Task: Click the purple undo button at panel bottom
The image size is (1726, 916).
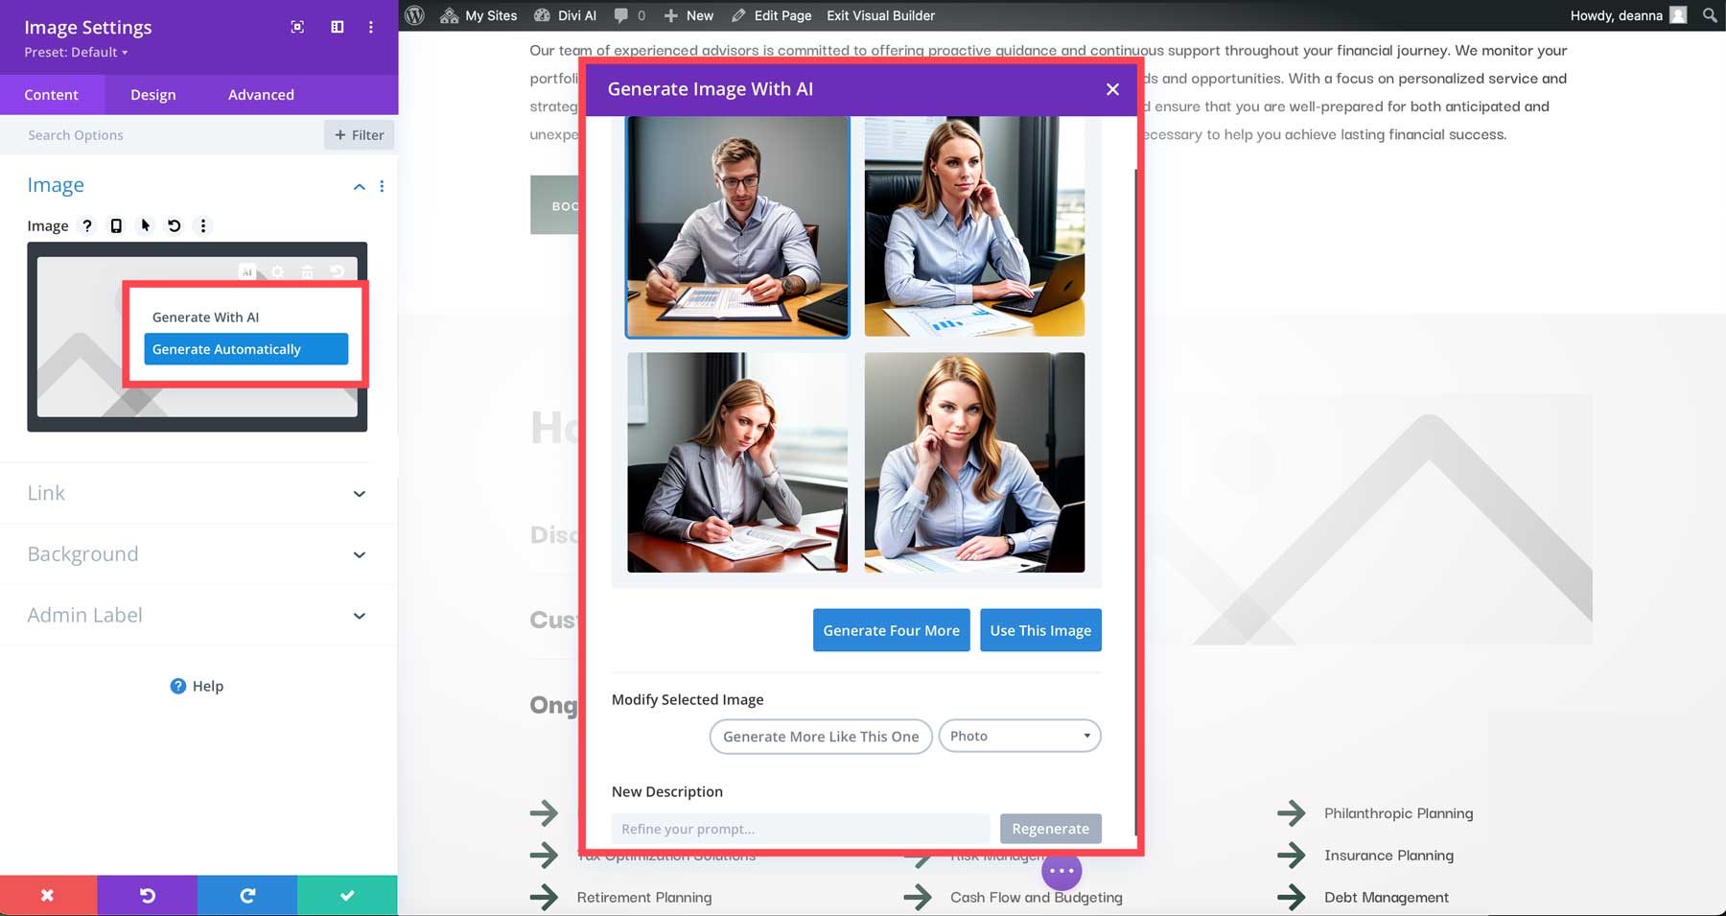Action: click(x=148, y=895)
